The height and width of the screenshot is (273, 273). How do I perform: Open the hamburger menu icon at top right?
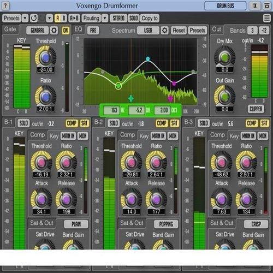(x=266, y=18)
